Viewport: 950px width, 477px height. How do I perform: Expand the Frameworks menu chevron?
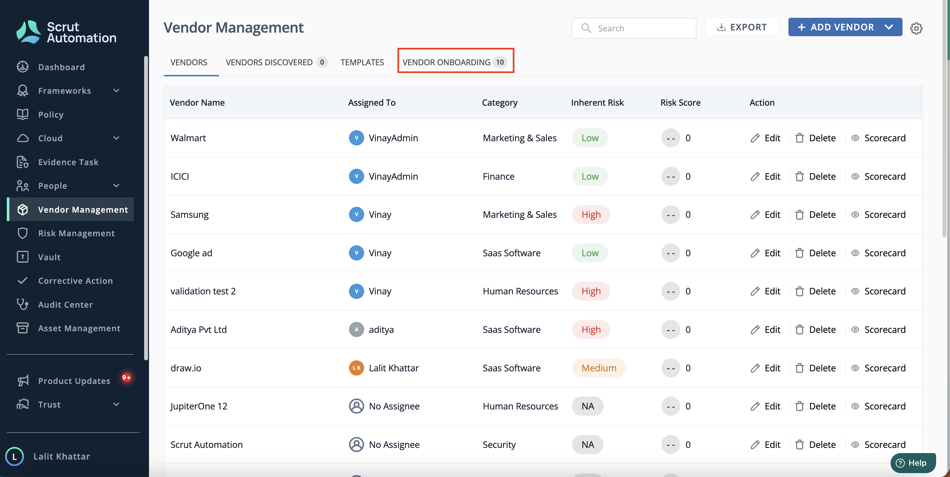point(116,90)
